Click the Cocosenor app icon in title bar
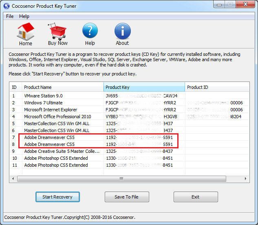Screen dimensions: 258x225 click(7, 6)
